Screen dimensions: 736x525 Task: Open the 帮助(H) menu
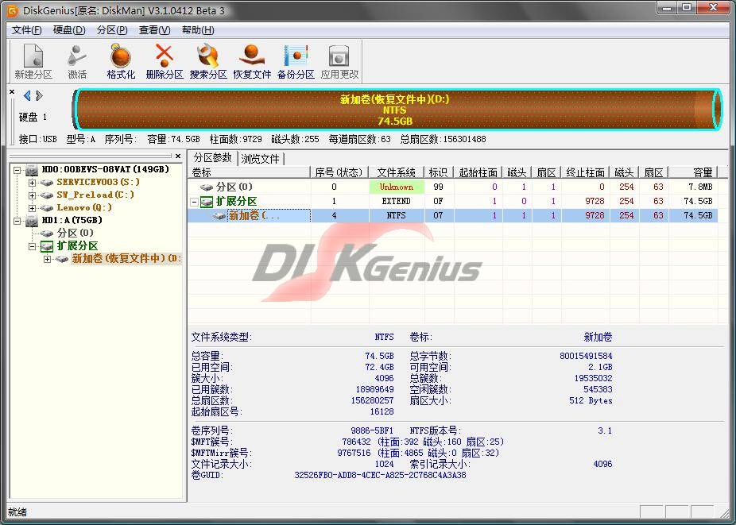198,30
